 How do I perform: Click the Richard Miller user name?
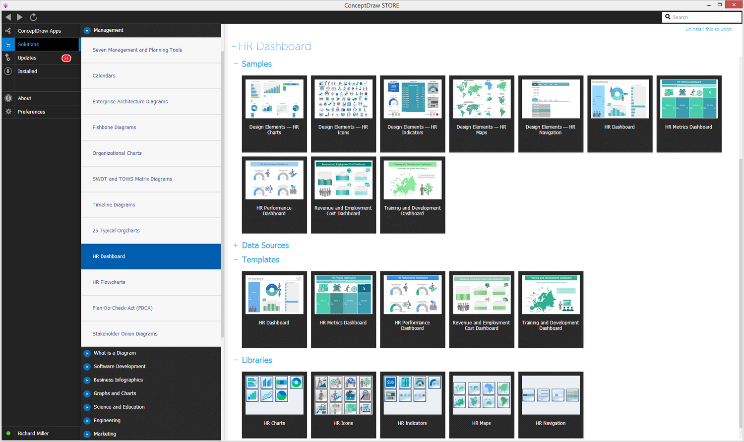click(33, 434)
